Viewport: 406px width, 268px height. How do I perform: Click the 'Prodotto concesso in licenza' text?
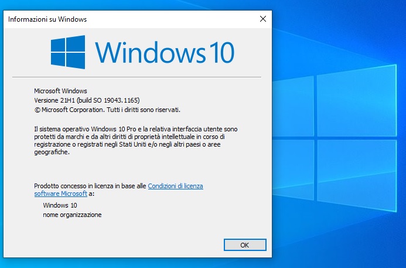click(x=90, y=186)
